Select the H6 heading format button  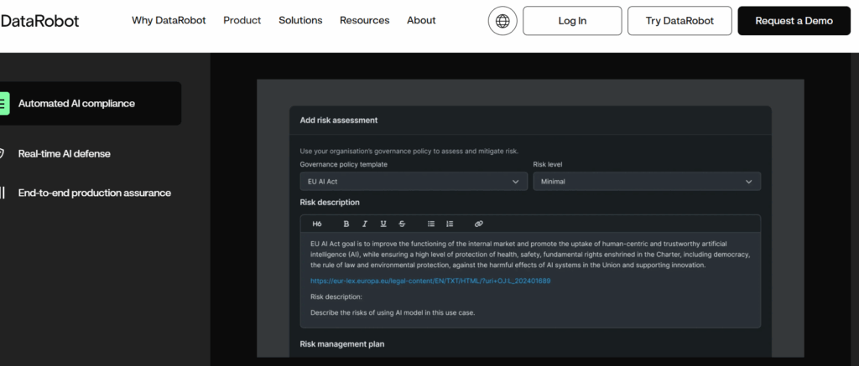[x=317, y=224]
